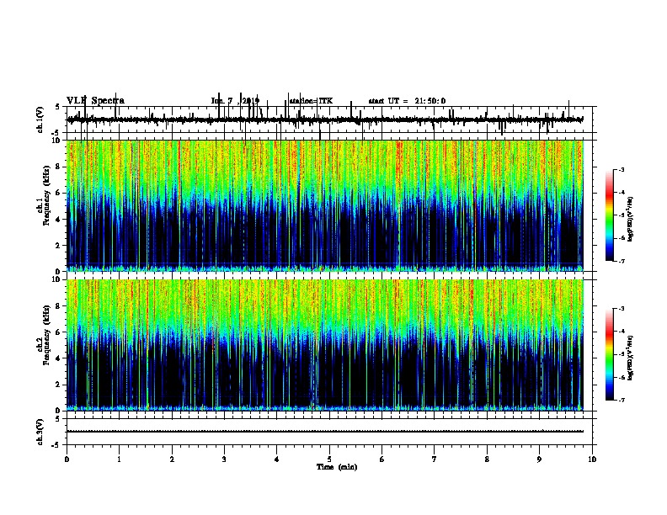Click time axis tick label '4'
This screenshot has width=667, height=515.
coord(277,459)
